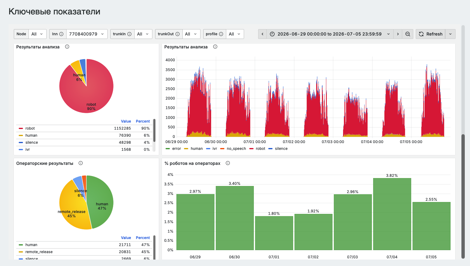Shift time range forward with right arrow

[398, 34]
